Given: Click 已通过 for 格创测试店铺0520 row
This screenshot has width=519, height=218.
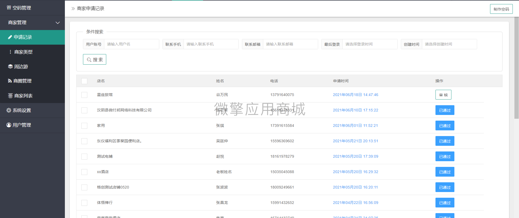Looking at the screenshot, I should coord(445,187).
